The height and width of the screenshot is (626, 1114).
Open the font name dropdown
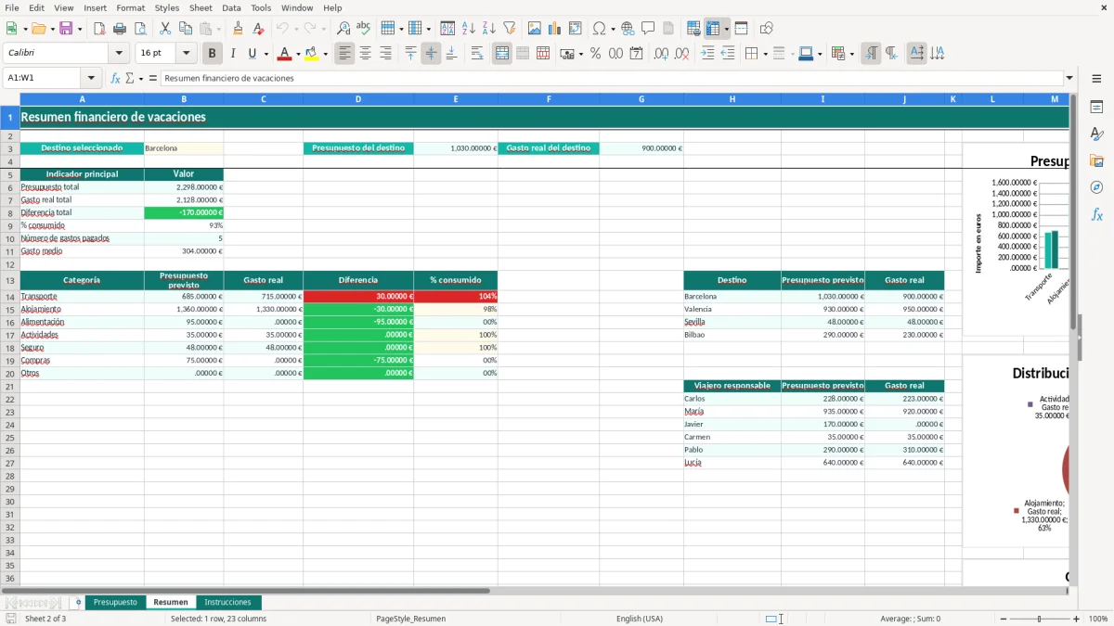tap(119, 54)
